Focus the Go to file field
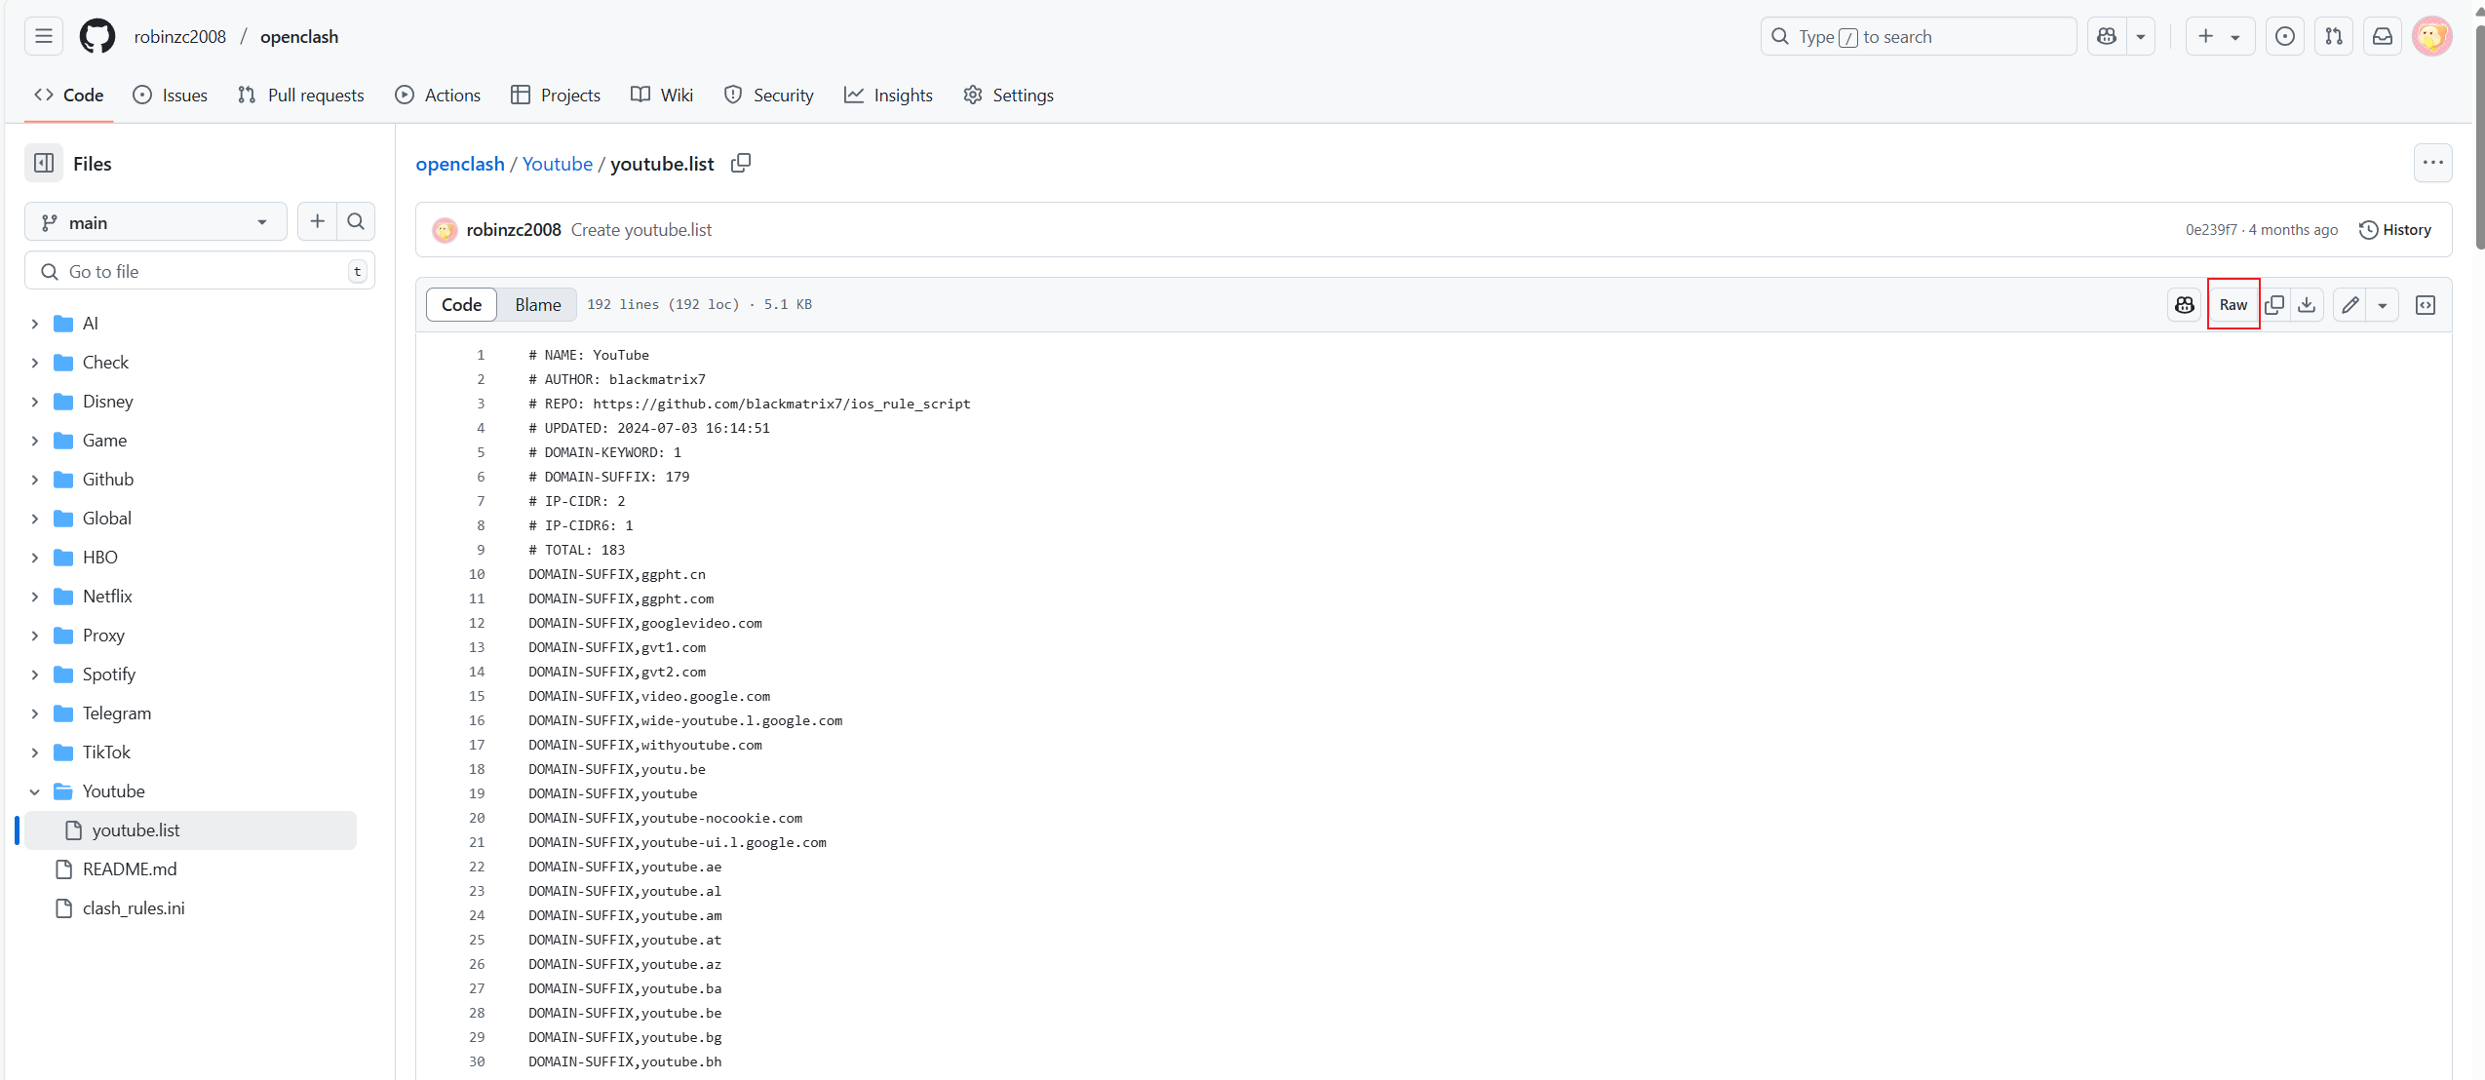This screenshot has height=1080, width=2485. tap(200, 271)
